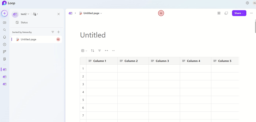Select Untitled page in the sidebar list

pos(36,39)
